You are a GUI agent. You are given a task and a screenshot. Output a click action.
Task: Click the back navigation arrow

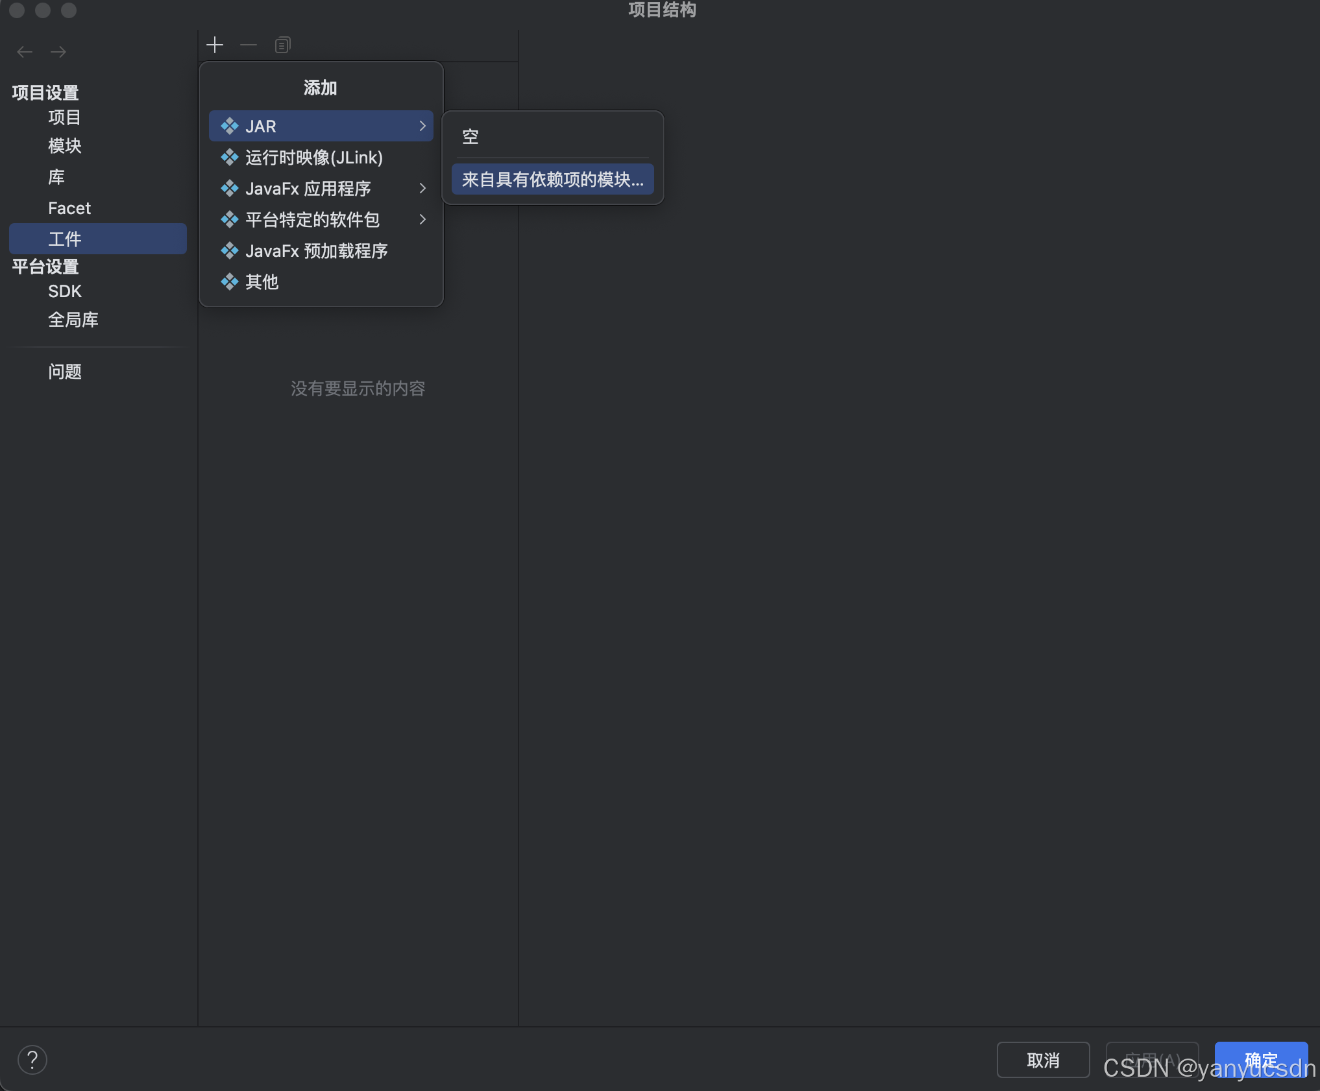pos(25,52)
